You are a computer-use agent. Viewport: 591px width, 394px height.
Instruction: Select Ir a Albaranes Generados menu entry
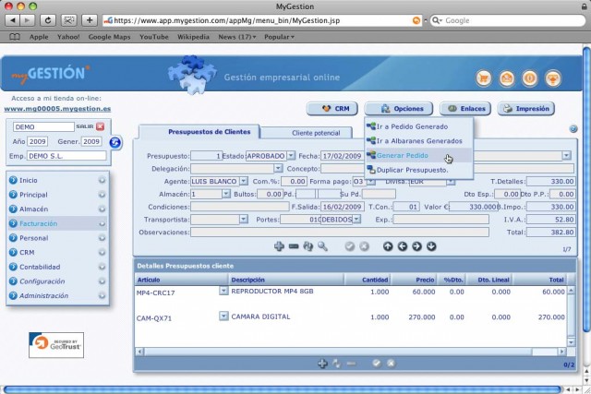pyautogui.click(x=419, y=141)
